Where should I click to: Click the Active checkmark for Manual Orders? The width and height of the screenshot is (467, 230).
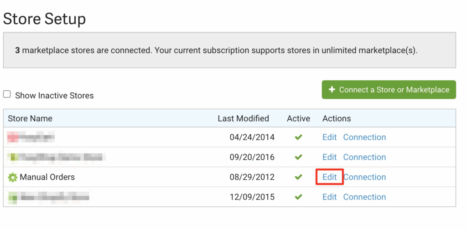point(299,177)
